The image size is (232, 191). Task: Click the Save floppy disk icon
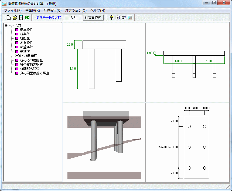click(x=21, y=18)
